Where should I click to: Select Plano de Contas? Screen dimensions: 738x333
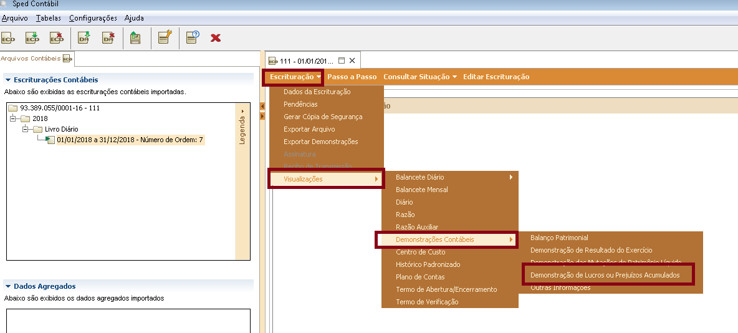pyautogui.click(x=450, y=277)
